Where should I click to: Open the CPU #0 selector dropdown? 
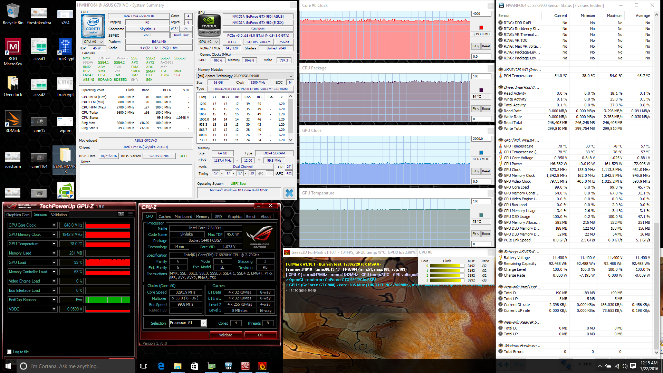click(93, 42)
